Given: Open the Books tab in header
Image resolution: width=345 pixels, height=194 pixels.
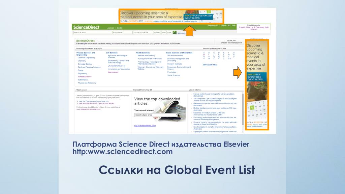Looking at the screenshot, I should click(x=120, y=28).
